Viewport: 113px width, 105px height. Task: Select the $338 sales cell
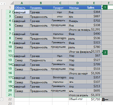(94, 25)
